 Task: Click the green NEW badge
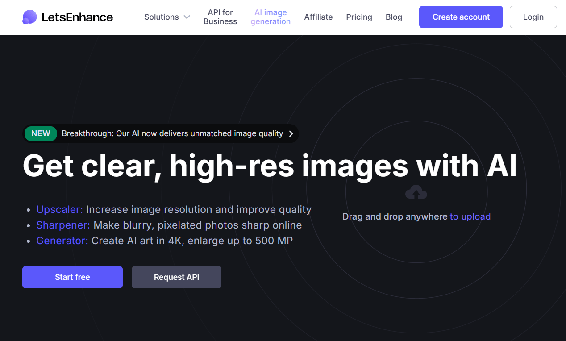(x=41, y=133)
